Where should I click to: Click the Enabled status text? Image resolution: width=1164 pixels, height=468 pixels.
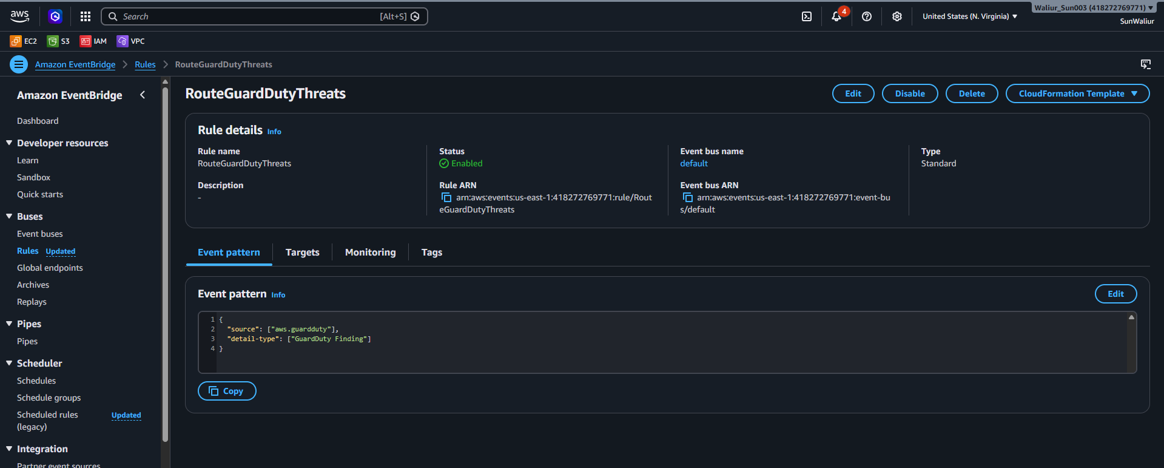pyautogui.click(x=467, y=163)
